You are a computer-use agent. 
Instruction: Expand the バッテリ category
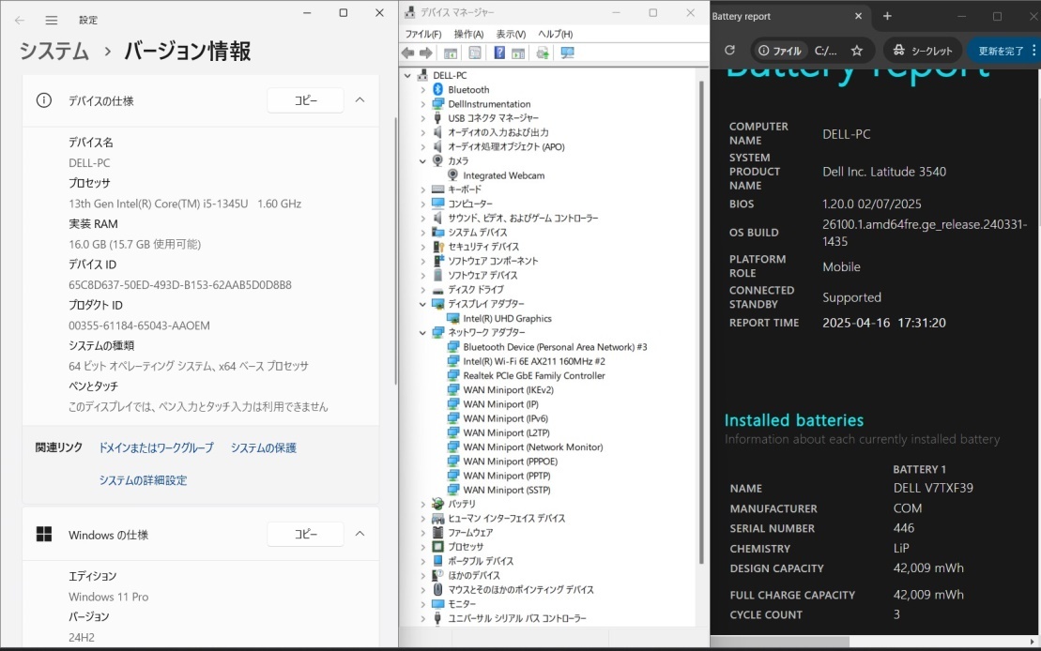point(423,505)
